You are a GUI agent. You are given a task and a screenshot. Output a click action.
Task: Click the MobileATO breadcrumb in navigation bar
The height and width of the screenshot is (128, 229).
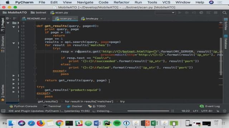pos(15,13)
